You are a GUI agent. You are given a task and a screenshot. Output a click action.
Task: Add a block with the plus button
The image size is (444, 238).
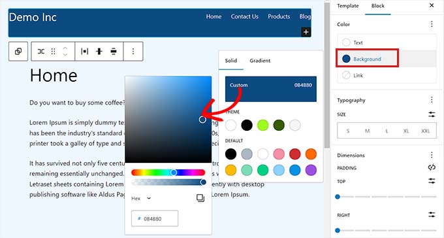(306, 32)
